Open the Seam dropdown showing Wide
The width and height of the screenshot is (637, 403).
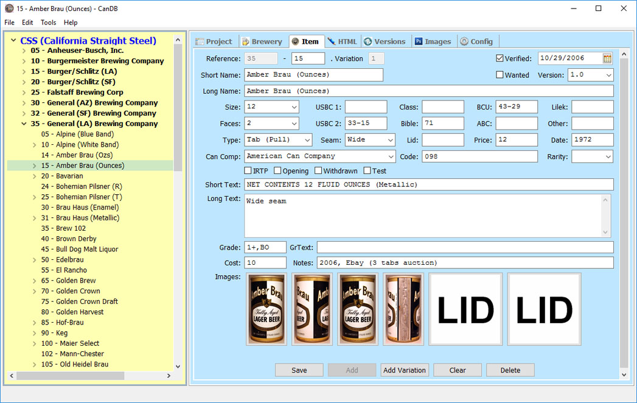coord(390,140)
